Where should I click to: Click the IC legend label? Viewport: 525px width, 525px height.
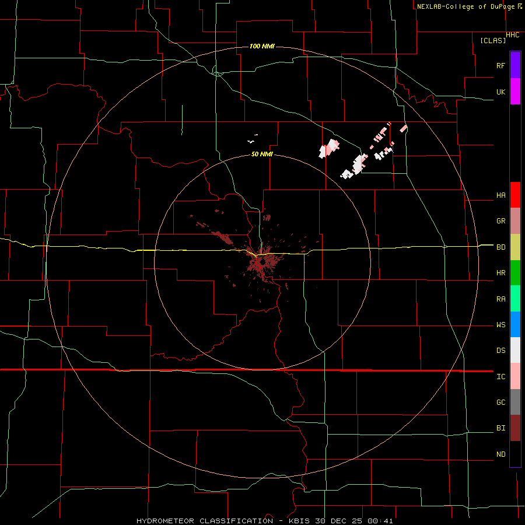click(x=501, y=377)
